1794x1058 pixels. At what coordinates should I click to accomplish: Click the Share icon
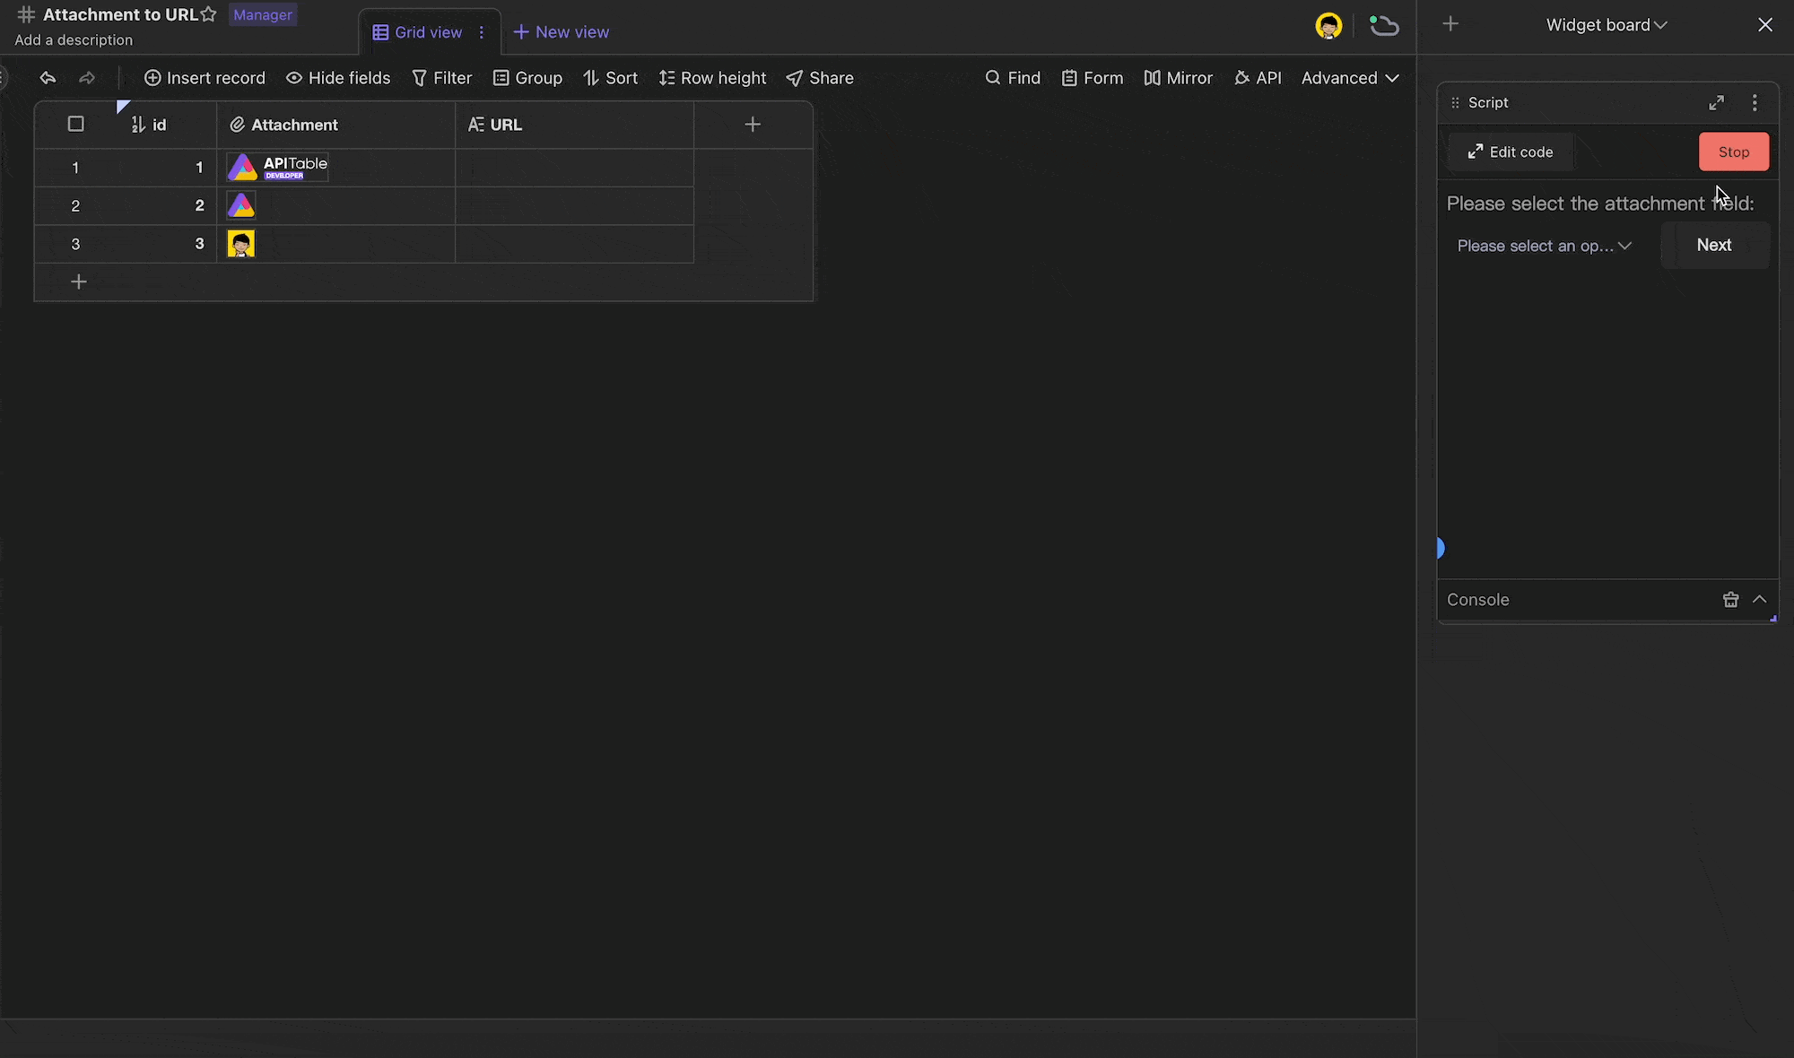tap(795, 78)
